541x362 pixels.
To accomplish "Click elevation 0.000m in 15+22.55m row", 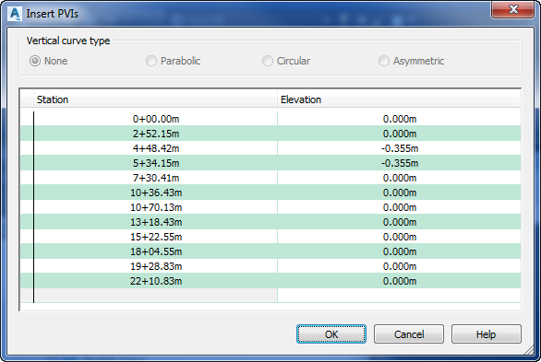I will 399,237.
